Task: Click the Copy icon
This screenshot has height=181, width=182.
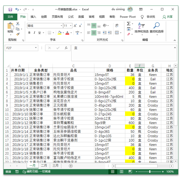Action: pyautogui.click(x=17, y=29)
